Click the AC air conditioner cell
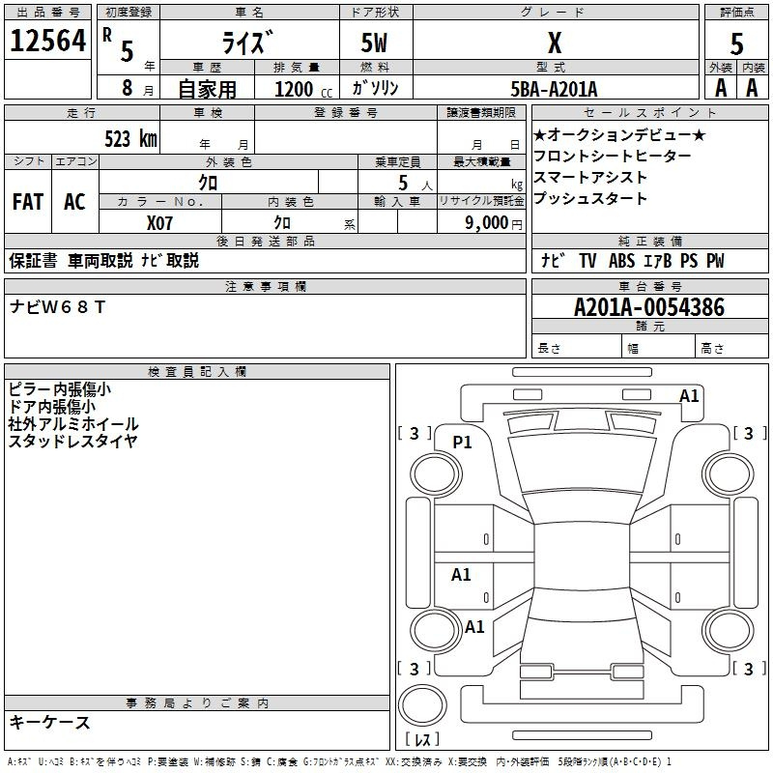This screenshot has height=773, width=773. click(74, 201)
